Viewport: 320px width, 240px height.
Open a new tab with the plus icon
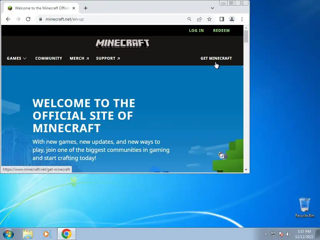pyautogui.click(x=86, y=8)
